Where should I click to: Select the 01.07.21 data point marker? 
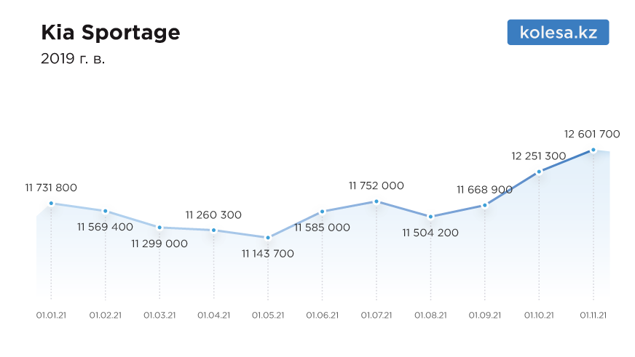tap(376, 201)
